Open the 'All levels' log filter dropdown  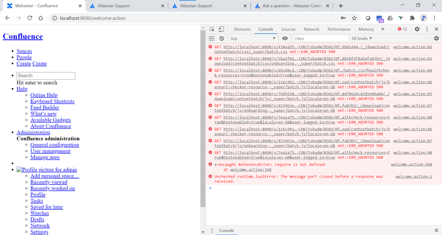[x=361, y=39]
